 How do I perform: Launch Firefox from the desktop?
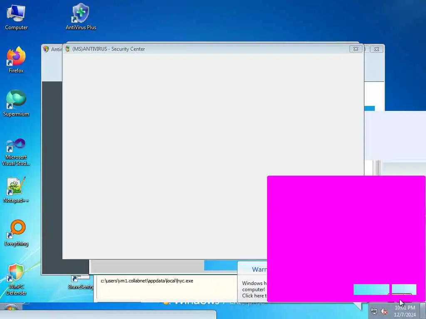[x=16, y=60]
